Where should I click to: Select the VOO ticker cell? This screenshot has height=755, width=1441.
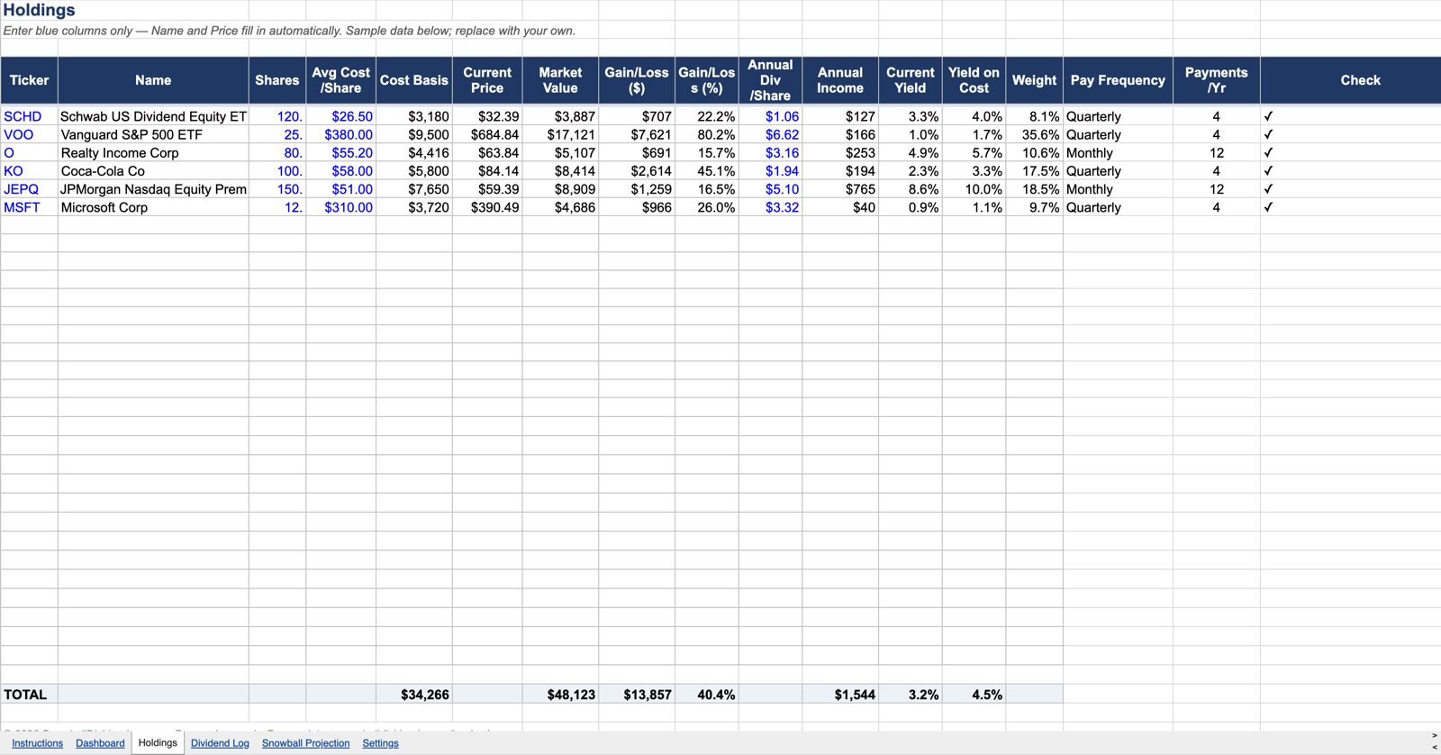coord(30,134)
